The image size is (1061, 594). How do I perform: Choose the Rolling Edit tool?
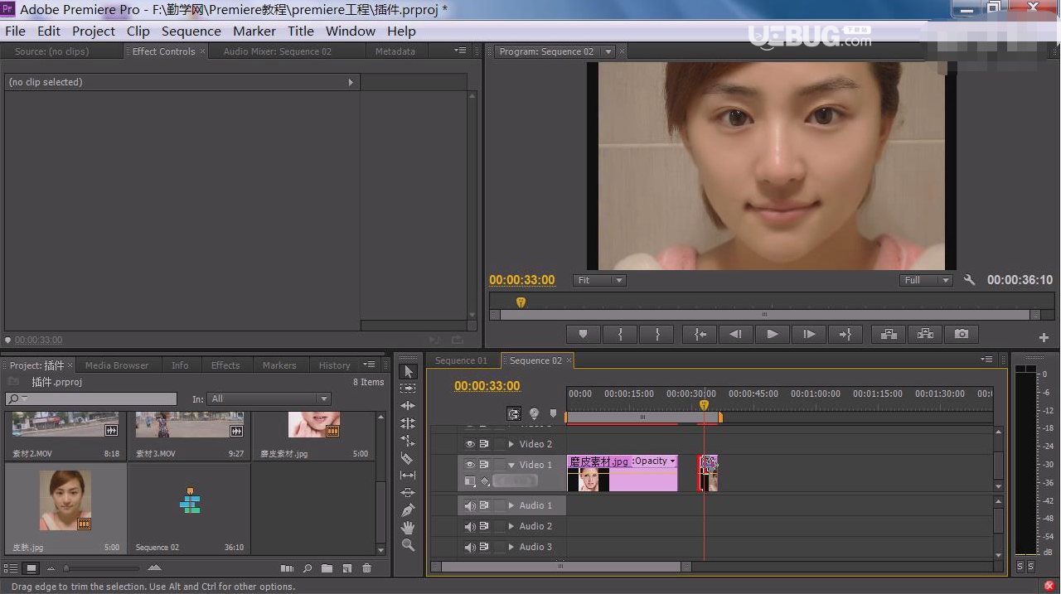pos(408,423)
